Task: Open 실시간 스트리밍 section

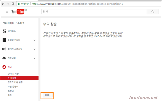Action: click(15, 49)
